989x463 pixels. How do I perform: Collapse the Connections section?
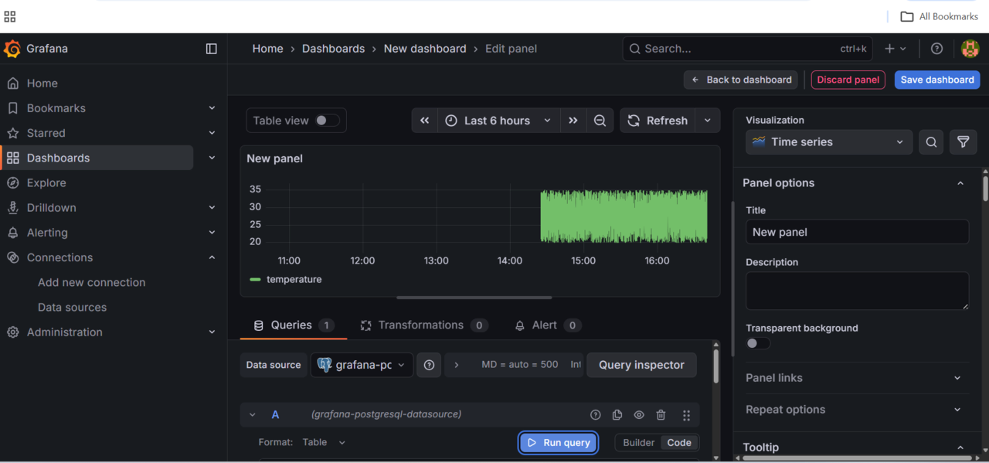point(212,257)
